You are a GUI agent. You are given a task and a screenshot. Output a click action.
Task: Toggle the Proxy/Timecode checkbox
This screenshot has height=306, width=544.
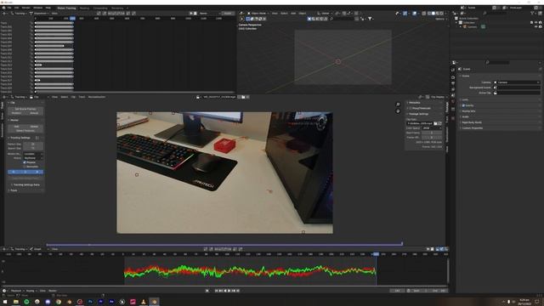pos(411,108)
